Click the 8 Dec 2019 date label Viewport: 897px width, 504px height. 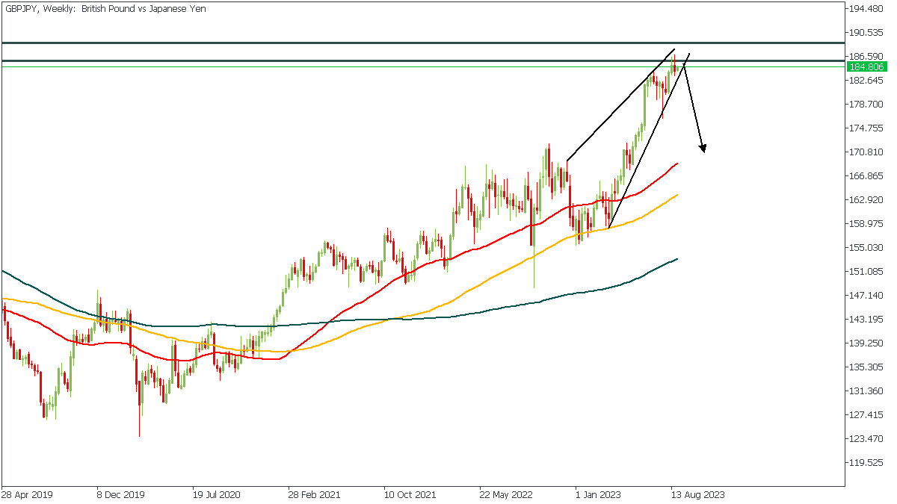[120, 494]
